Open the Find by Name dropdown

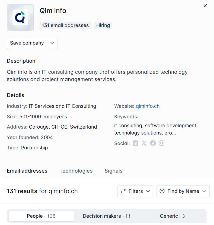183,191
